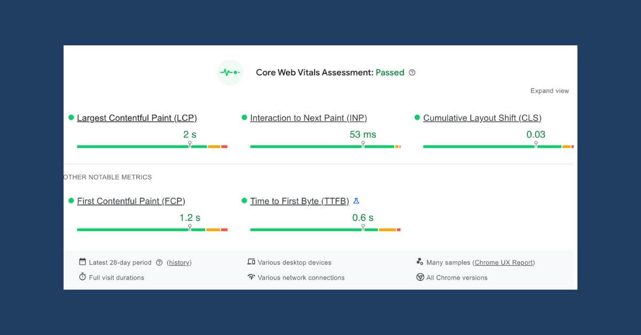Click the LCP distribution bar marker

pos(190,145)
